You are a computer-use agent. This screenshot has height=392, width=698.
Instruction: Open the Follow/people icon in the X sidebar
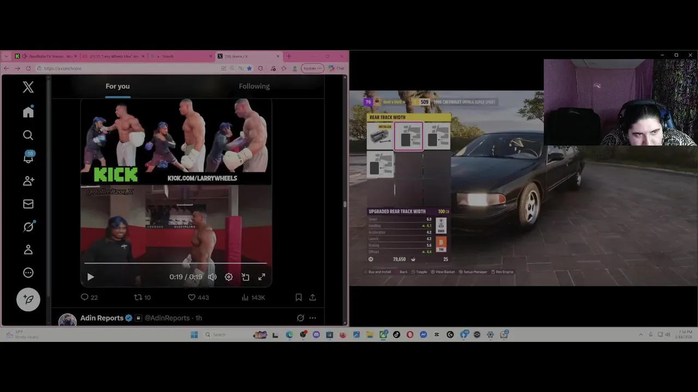(28, 181)
